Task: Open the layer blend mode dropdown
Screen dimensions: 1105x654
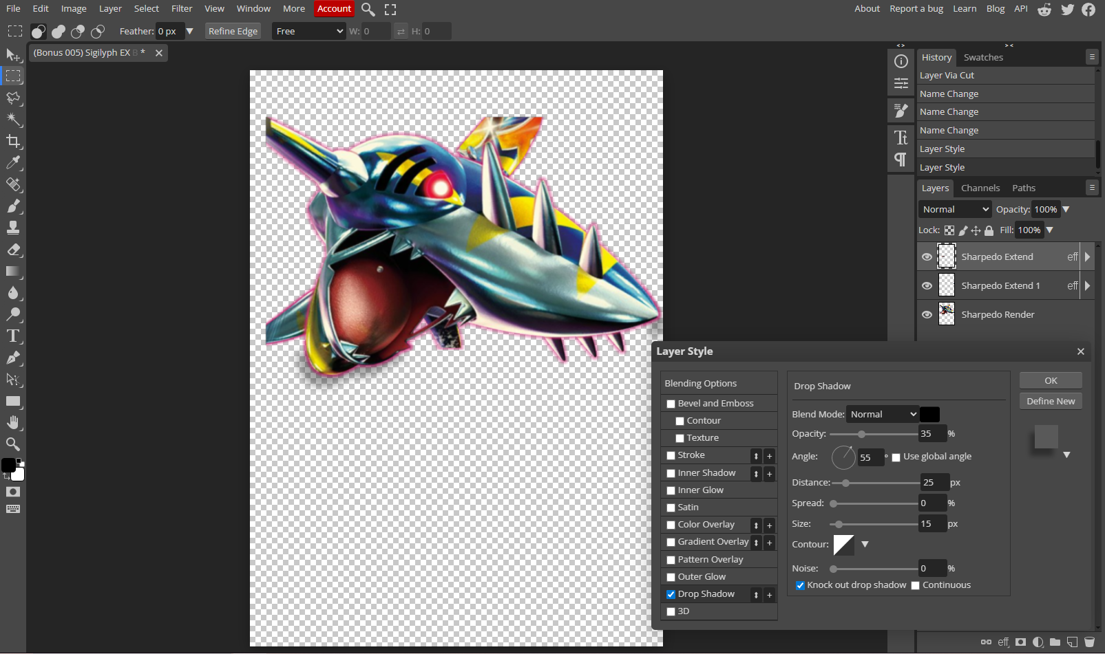Action: [955, 210]
